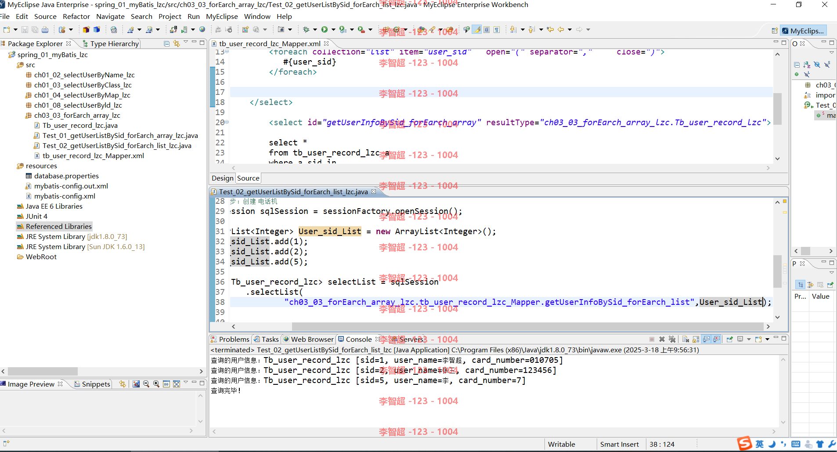
Task: Close the Test_02 Java editor tab
Action: (374, 192)
